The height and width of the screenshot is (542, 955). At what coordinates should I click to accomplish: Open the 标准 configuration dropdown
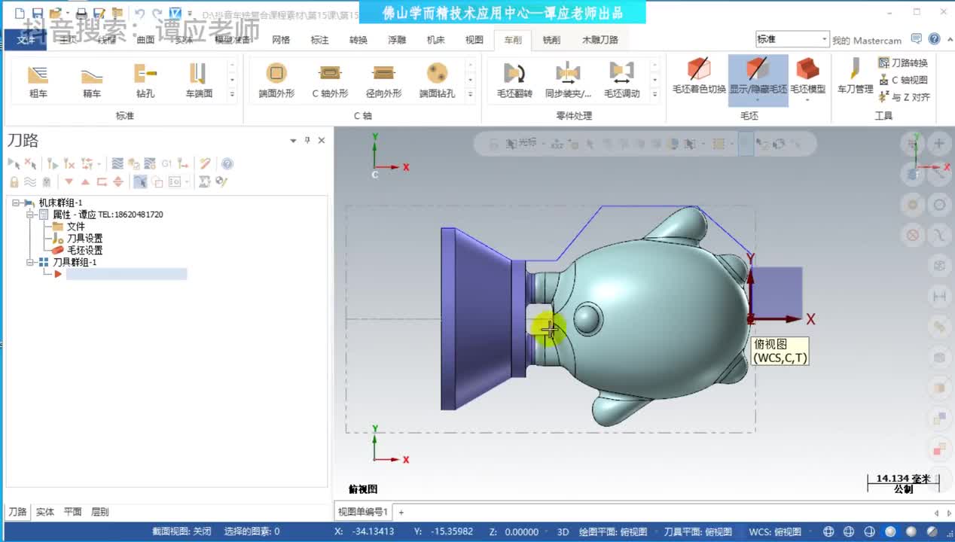click(x=824, y=39)
